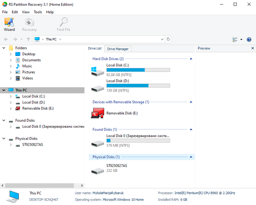The height and width of the screenshot is (205, 256).
Task: Open the View menu
Action: [26, 12]
